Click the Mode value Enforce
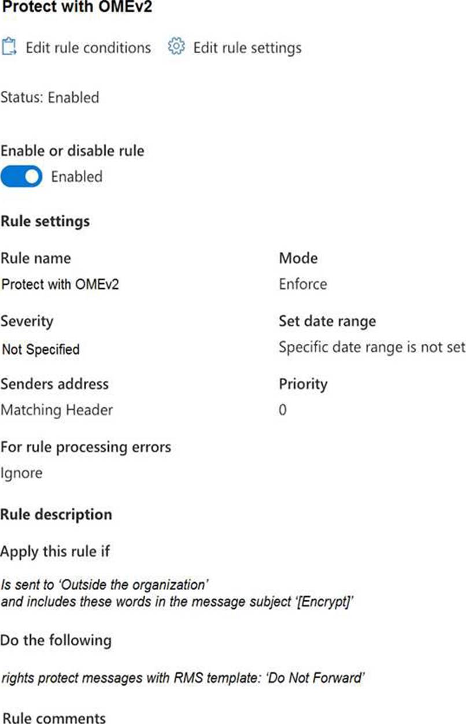 coord(302,284)
